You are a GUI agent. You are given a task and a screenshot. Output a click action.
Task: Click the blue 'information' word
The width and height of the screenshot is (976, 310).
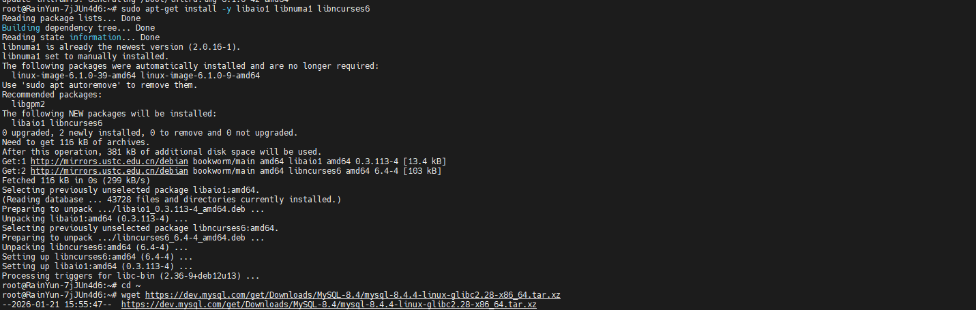point(93,37)
